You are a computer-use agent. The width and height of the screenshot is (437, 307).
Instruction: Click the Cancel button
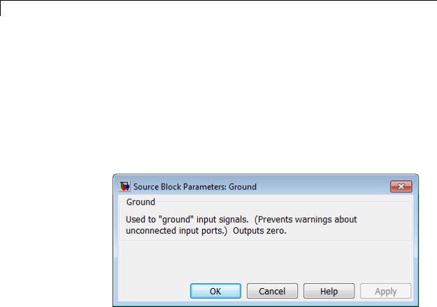pos(272,291)
